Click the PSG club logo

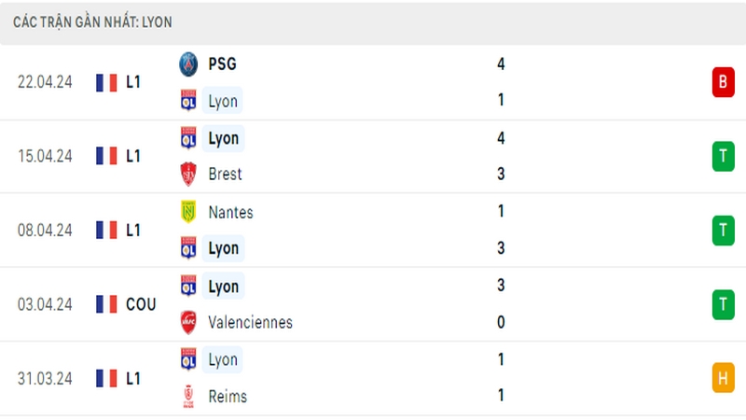point(188,64)
